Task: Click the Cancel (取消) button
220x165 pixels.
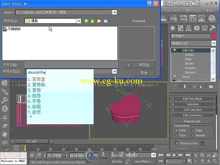Action: (144, 73)
